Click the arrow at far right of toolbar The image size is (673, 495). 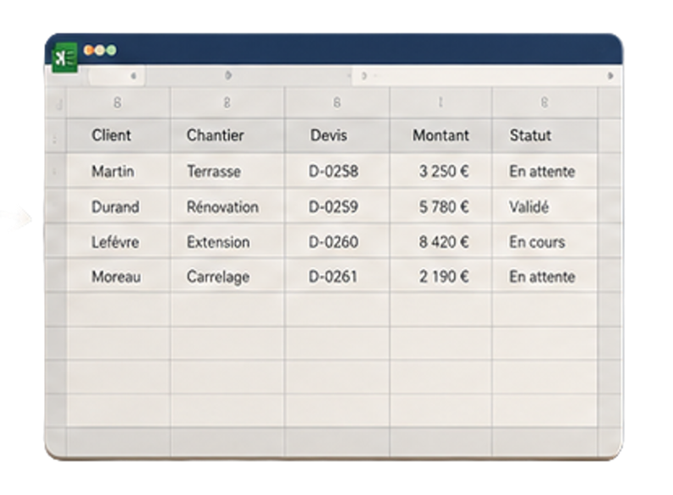[610, 76]
